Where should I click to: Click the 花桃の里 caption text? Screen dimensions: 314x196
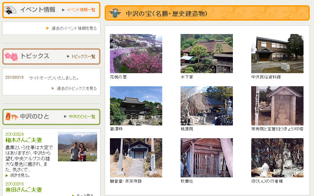(118, 77)
